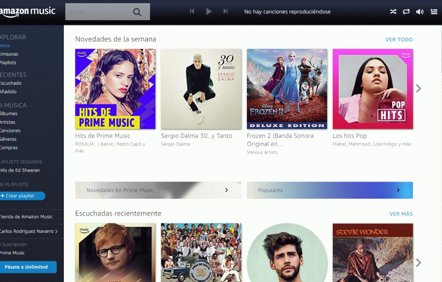
Task: Click the VER TODO link
Action: click(x=399, y=39)
